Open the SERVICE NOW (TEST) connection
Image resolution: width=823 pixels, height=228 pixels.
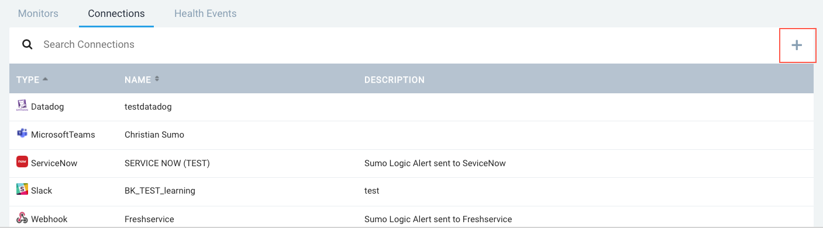coord(167,163)
